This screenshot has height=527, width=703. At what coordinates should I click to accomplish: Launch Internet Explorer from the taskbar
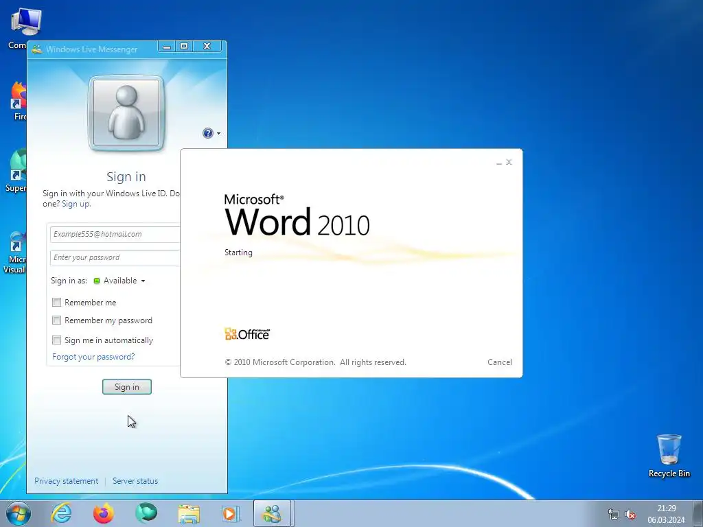[x=61, y=513]
